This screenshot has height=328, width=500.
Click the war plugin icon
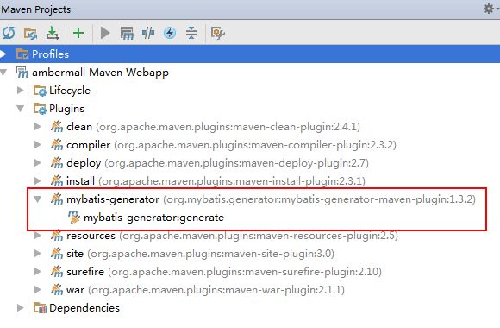[x=57, y=290]
